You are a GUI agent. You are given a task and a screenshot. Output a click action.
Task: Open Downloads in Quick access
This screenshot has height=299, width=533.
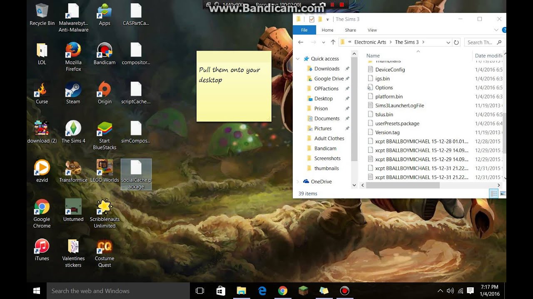coord(327,69)
